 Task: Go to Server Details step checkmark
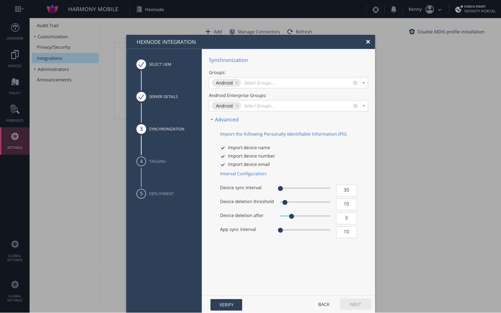coord(141,97)
